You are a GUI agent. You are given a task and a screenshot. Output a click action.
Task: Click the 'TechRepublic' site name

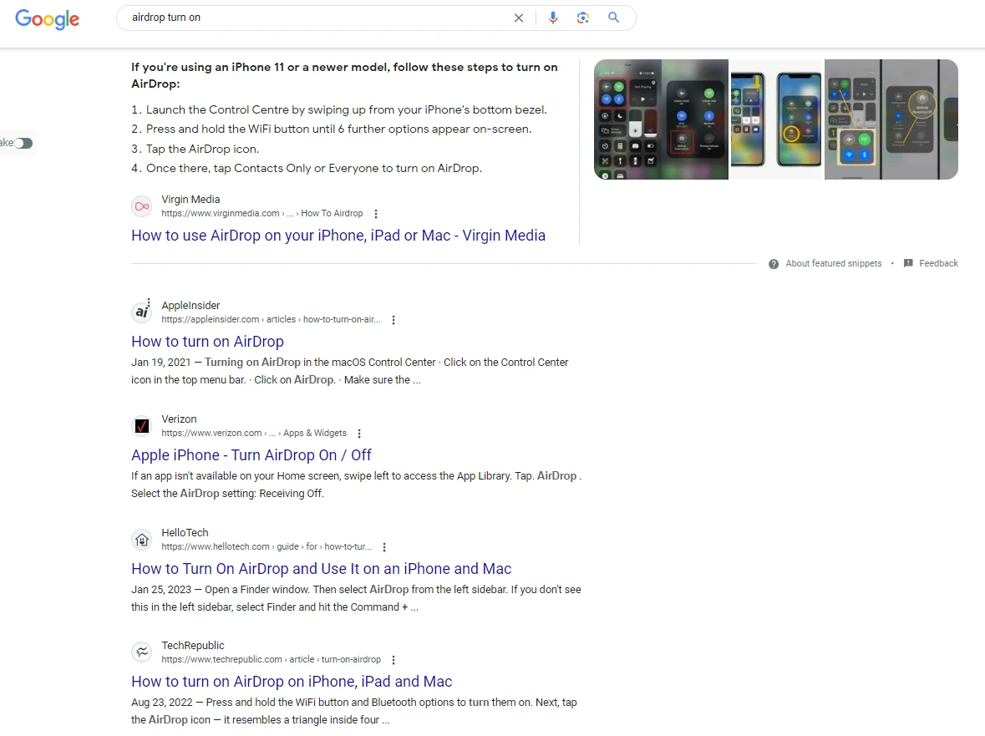[193, 645]
